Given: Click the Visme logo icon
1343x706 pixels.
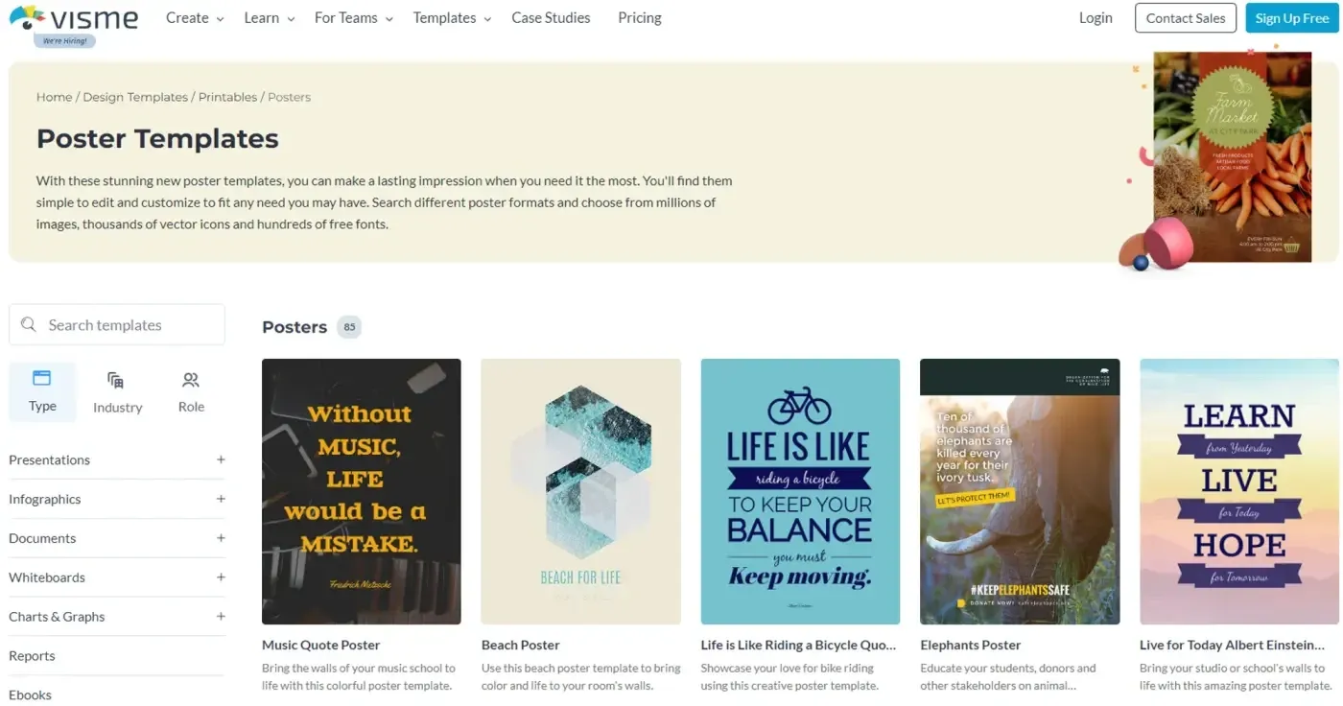Looking at the screenshot, I should [x=27, y=16].
